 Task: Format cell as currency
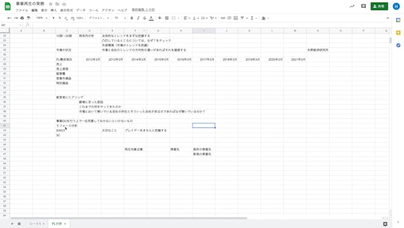pyautogui.click(x=53, y=18)
